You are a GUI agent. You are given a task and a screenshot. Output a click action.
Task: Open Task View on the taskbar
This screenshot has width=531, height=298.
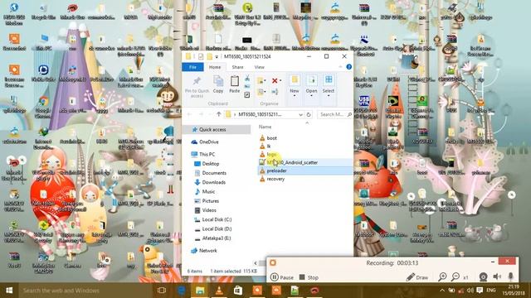[162, 291]
